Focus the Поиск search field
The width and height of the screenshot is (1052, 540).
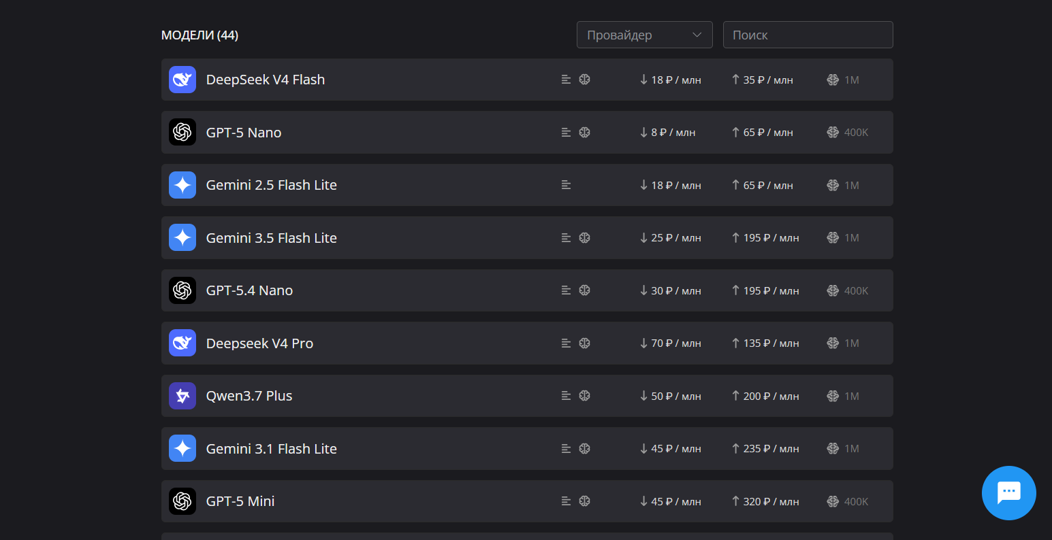[x=808, y=35]
